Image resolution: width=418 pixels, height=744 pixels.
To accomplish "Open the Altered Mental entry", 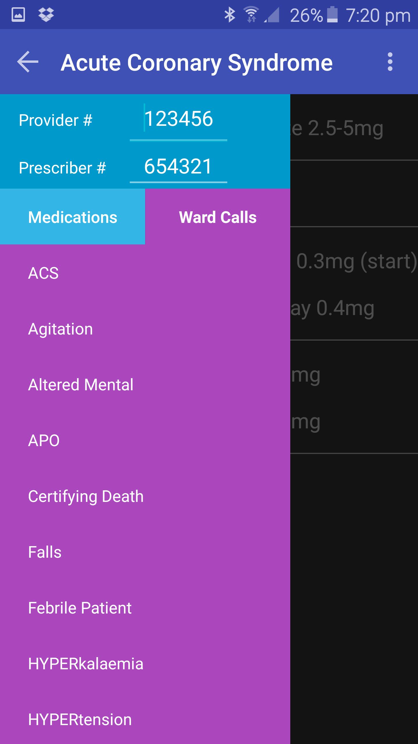I will click(81, 385).
